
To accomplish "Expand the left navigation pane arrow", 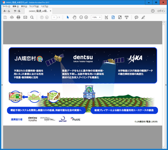I will 2,85.
